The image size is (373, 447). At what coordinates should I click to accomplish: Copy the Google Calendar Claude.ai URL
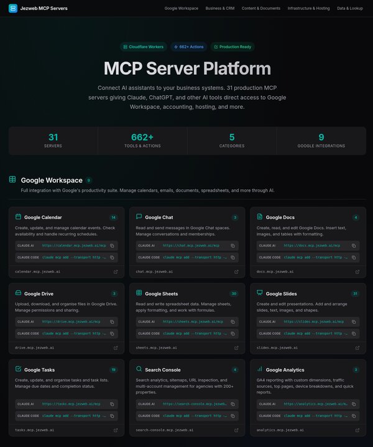(112, 246)
